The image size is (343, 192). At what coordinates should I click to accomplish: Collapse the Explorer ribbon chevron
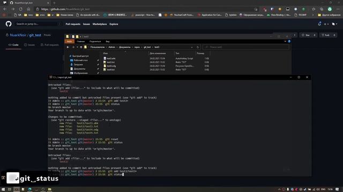[285, 41]
